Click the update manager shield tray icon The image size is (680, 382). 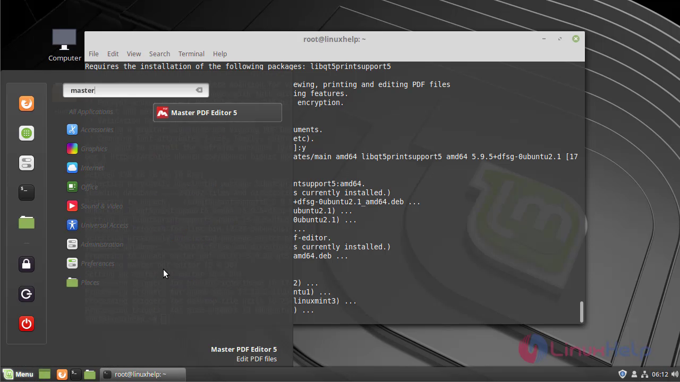click(x=623, y=374)
